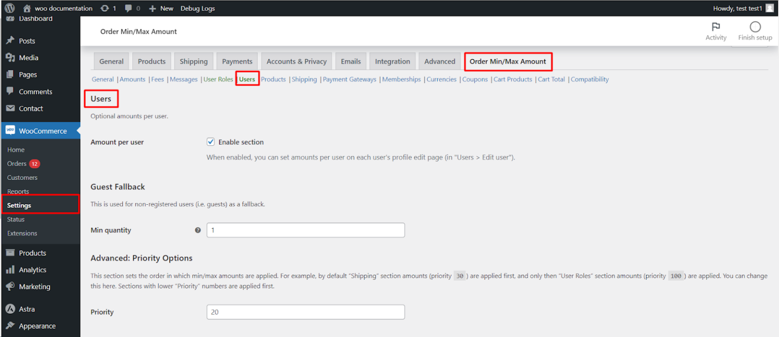Open the Media library icon in sidebar
779x337 pixels.
point(10,57)
